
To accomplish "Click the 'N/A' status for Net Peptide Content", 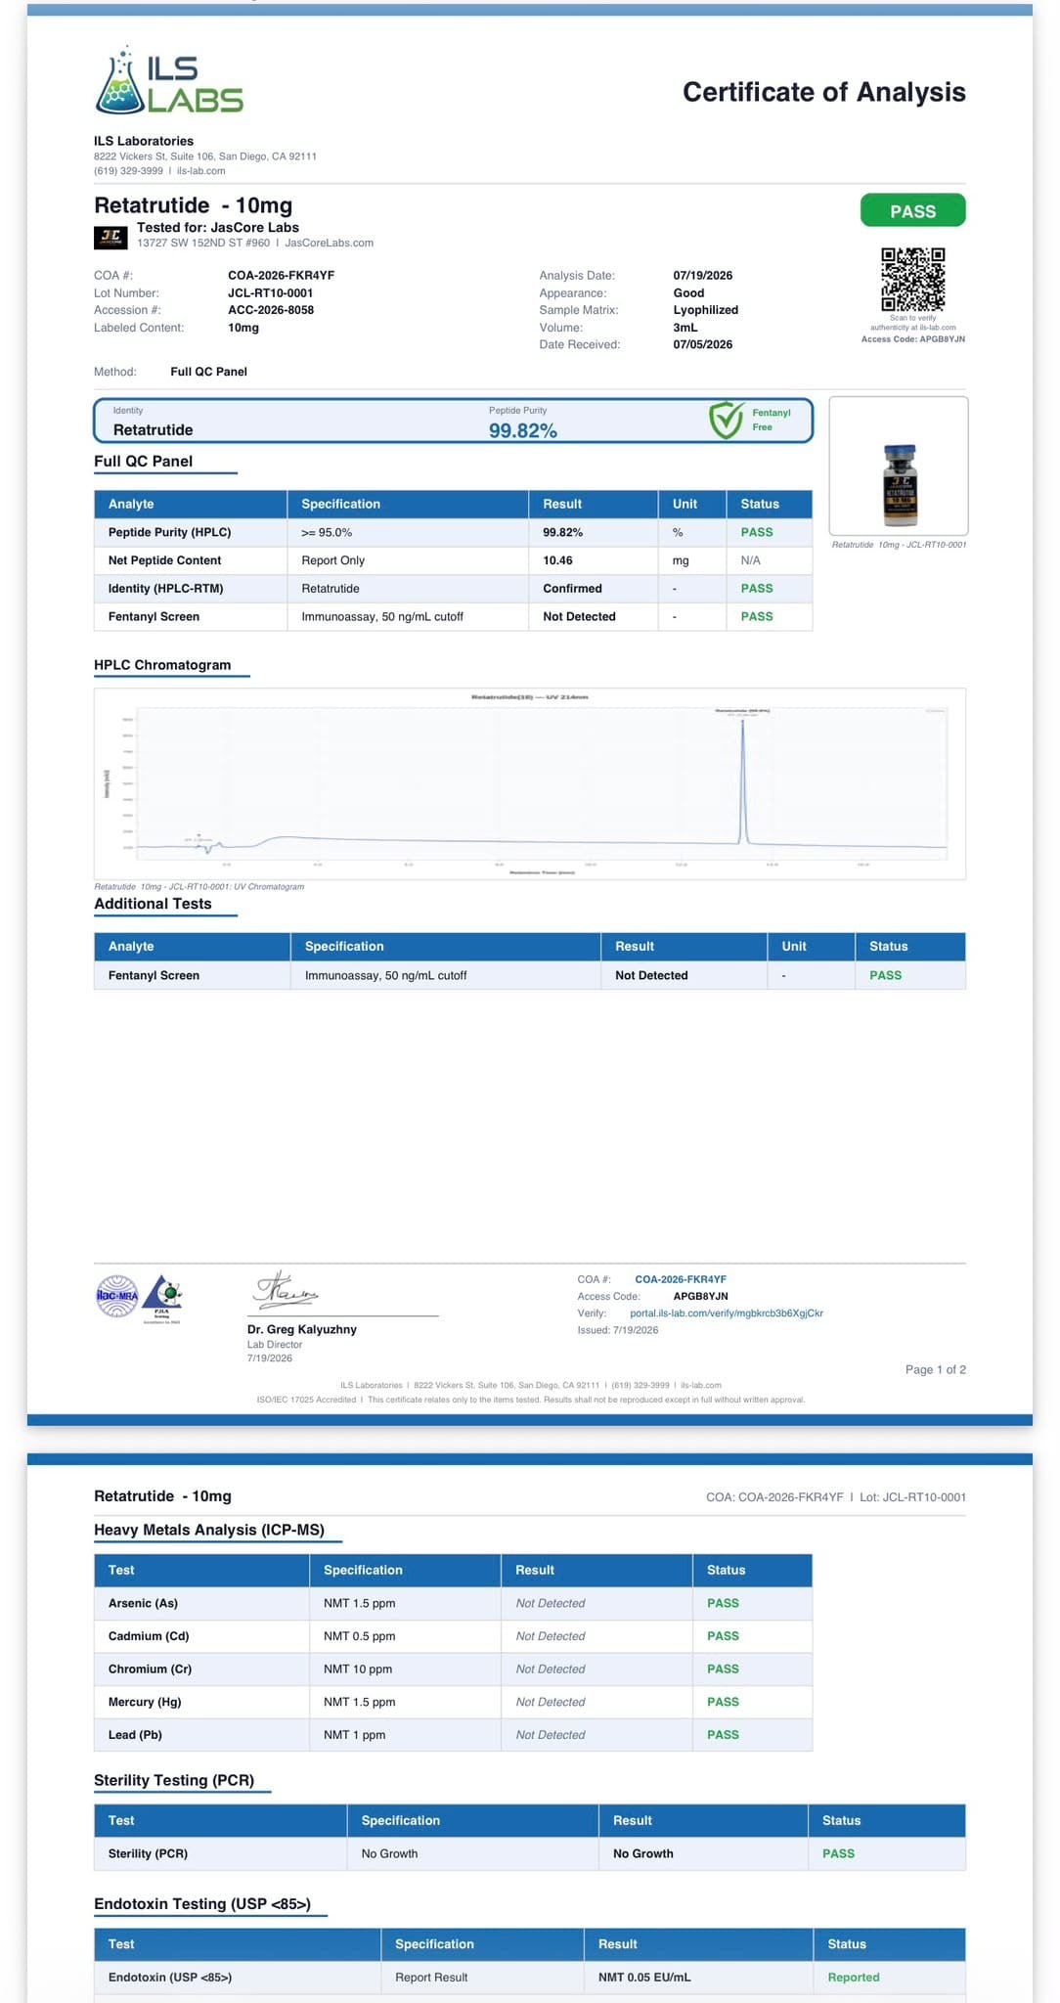I will pyautogui.click(x=751, y=560).
